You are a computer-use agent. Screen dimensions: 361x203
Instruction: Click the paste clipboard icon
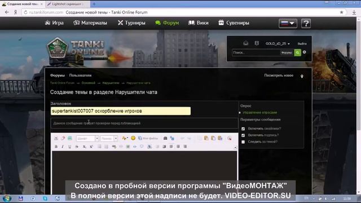[x=206, y=138]
